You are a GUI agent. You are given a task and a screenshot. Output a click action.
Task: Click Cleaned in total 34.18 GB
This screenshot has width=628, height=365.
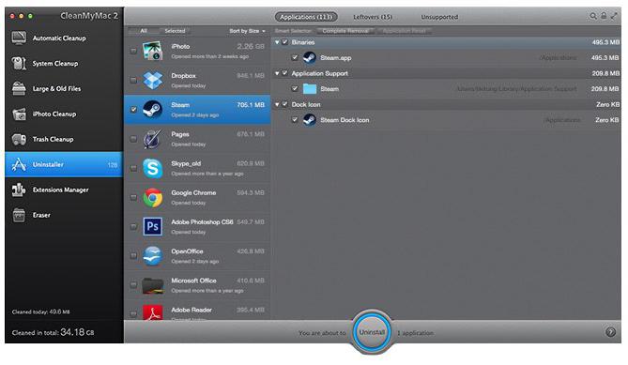tap(53, 332)
